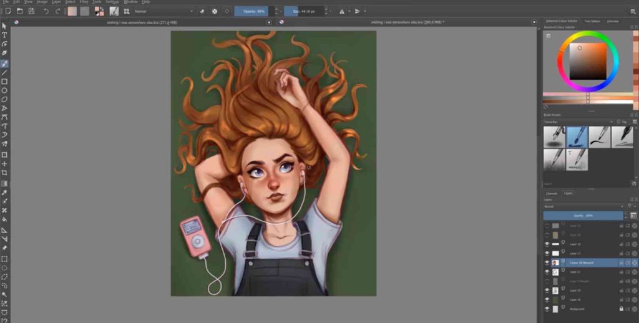Select the Fill bucket tool
Viewport: 639px width, 323px height.
[x=4, y=219]
